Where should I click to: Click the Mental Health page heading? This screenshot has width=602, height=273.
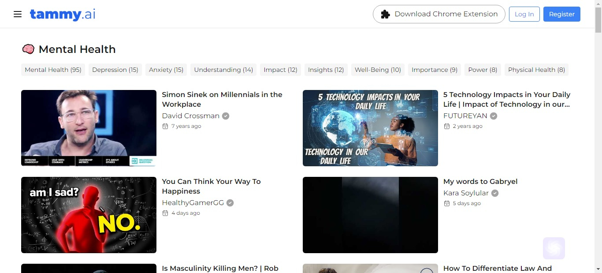click(77, 49)
